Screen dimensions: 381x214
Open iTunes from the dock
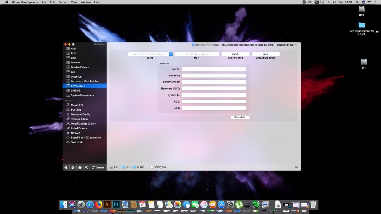(204, 204)
